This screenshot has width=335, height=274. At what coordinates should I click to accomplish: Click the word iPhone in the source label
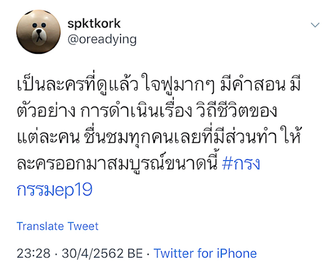237,253
